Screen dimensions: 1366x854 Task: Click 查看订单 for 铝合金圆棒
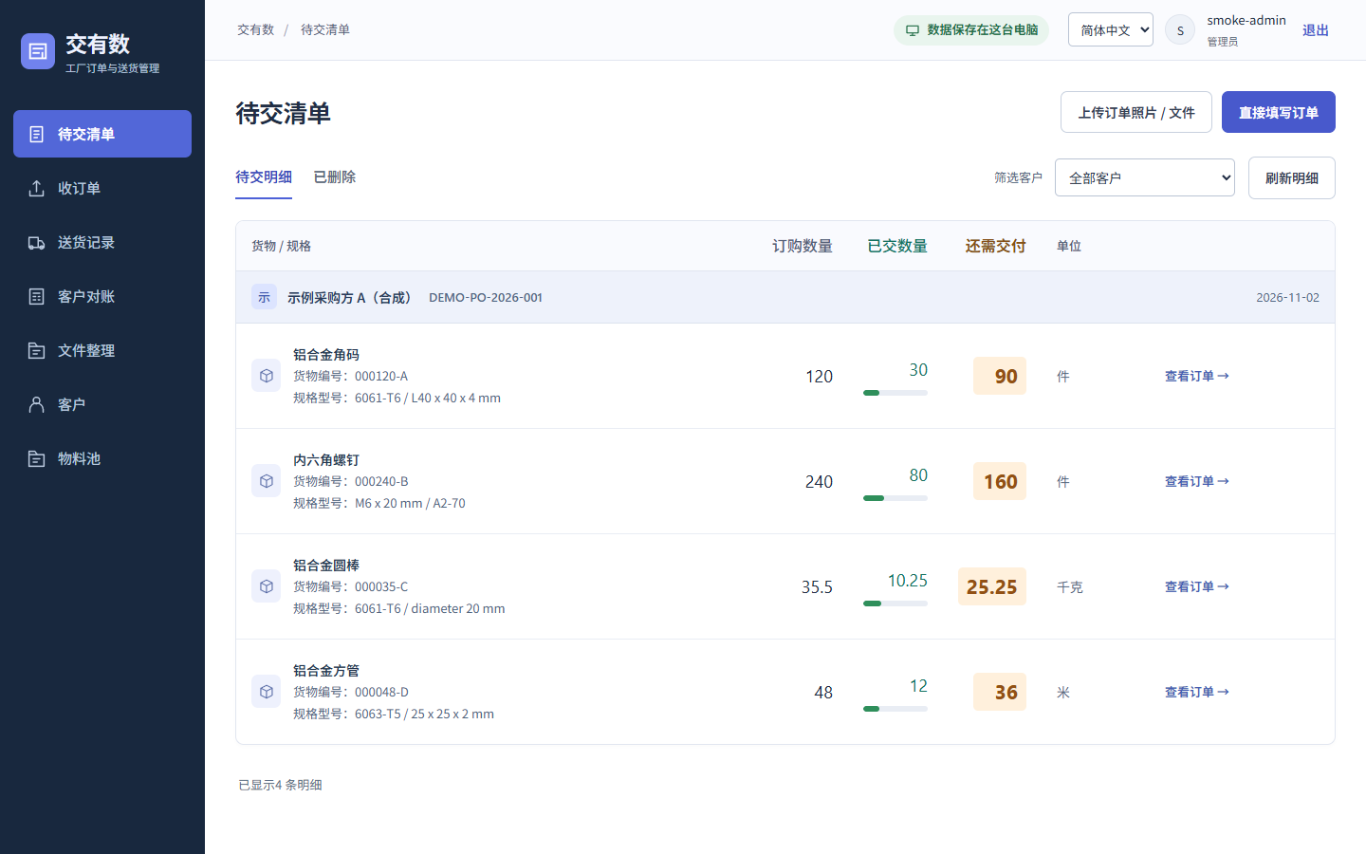pyautogui.click(x=1196, y=586)
